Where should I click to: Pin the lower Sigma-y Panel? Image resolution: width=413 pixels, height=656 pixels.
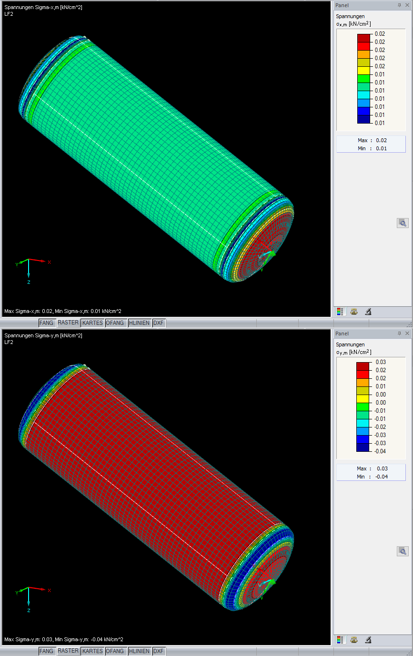399,333
